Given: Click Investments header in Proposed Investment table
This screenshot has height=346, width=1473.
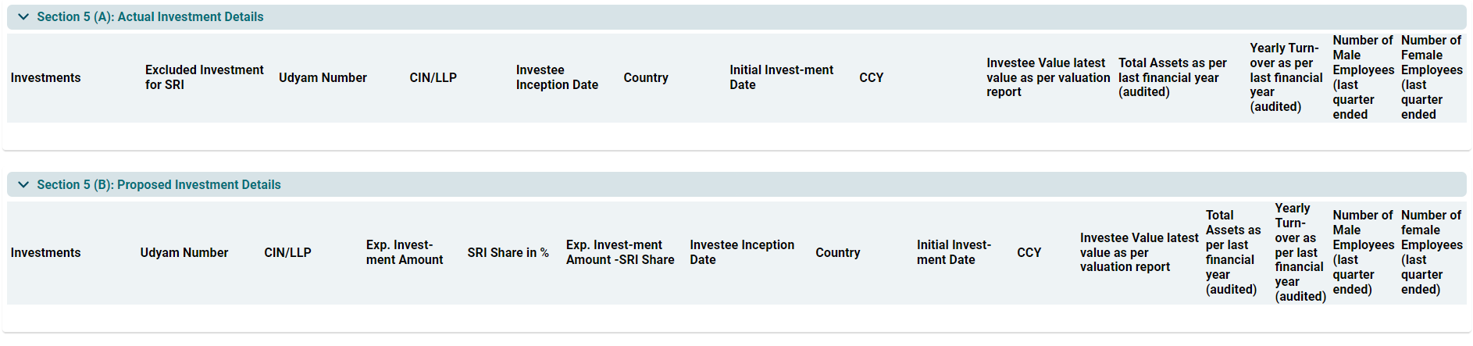Looking at the screenshot, I should point(45,252).
